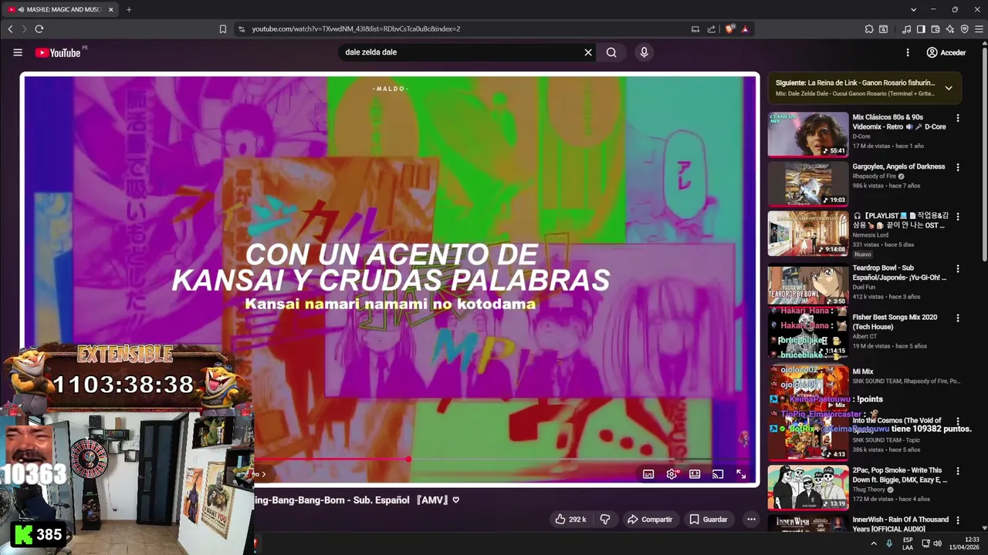Open a new browser tab
Screen dimensions: 988x555
(x=129, y=9)
